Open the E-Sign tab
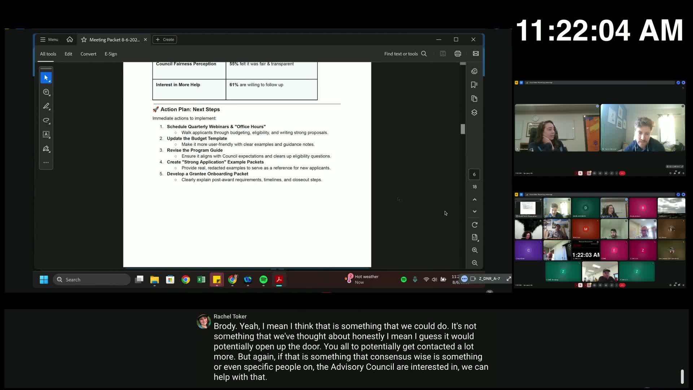Image resolution: width=693 pixels, height=390 pixels. tap(111, 54)
